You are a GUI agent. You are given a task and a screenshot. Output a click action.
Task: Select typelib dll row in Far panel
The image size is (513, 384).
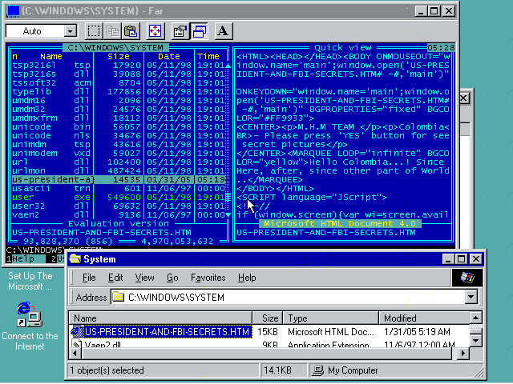[x=119, y=92]
